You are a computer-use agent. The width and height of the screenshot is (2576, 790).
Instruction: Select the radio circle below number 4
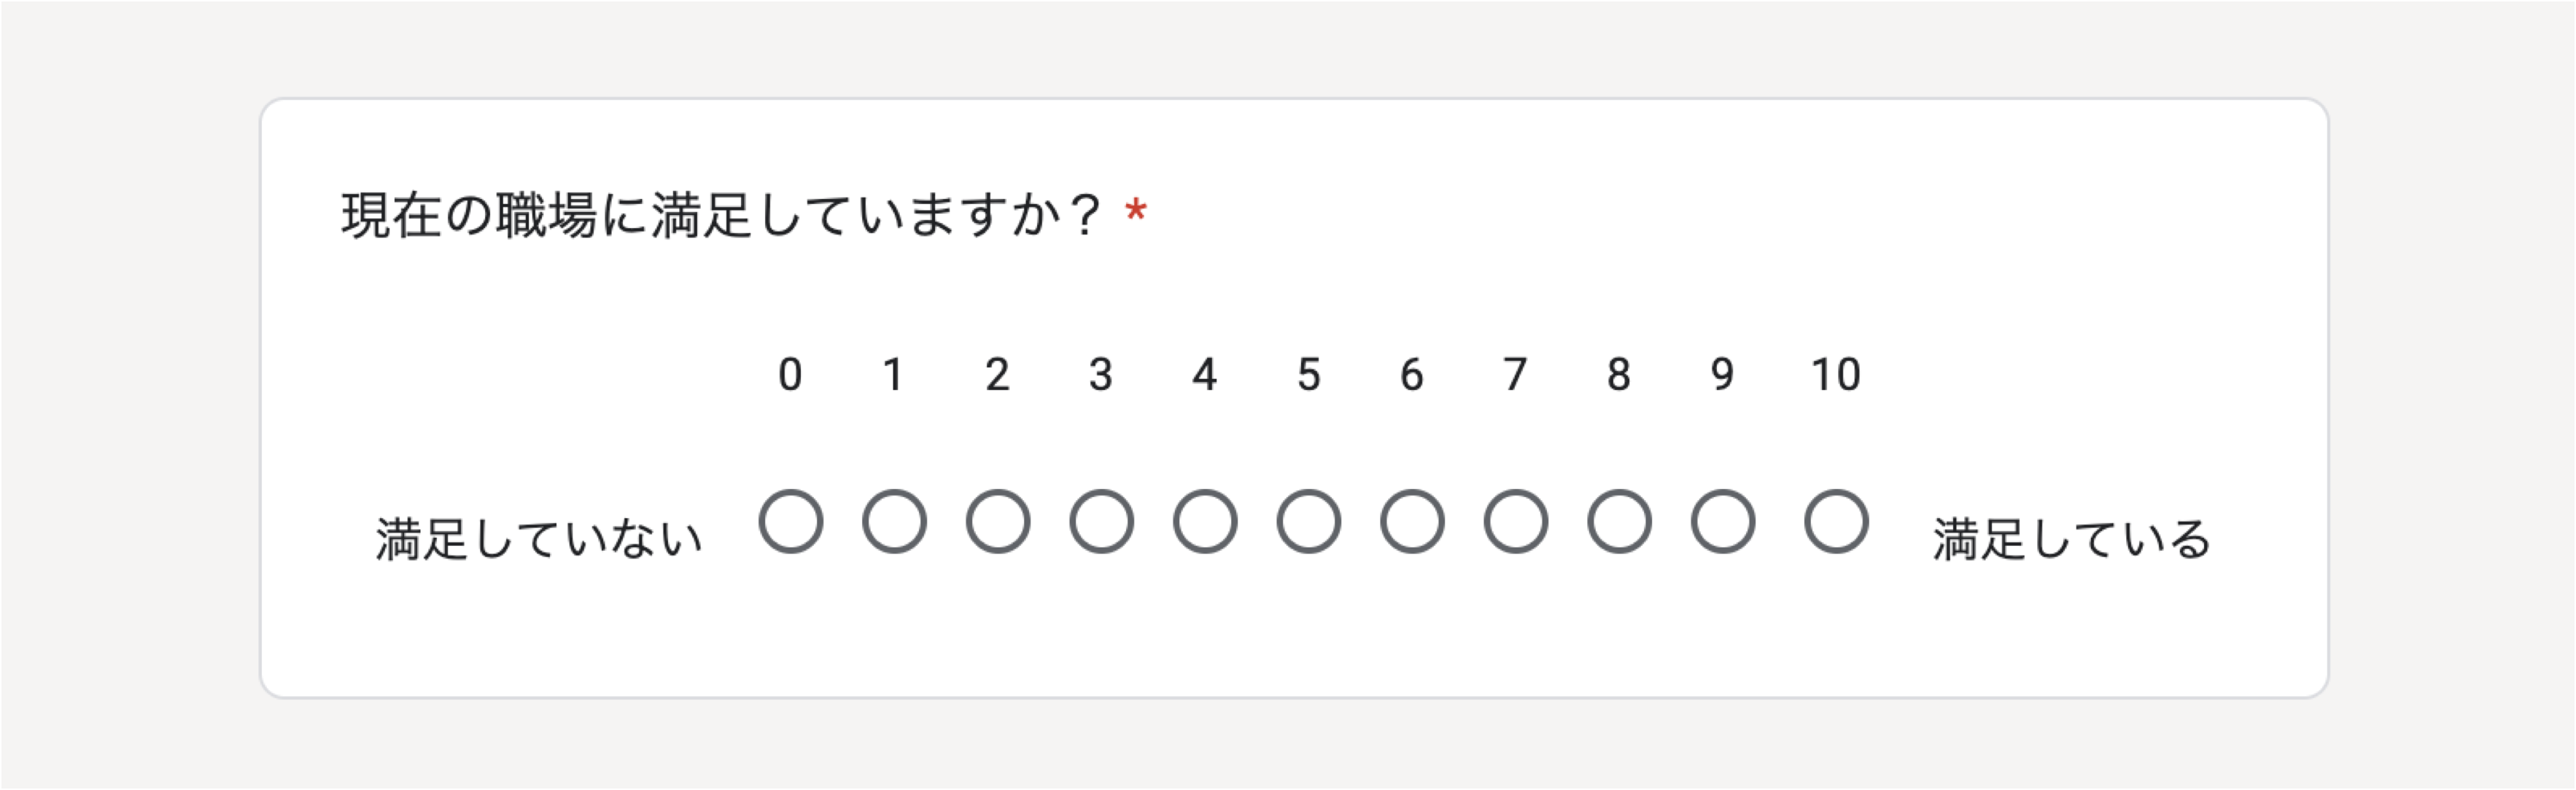(x=1205, y=521)
